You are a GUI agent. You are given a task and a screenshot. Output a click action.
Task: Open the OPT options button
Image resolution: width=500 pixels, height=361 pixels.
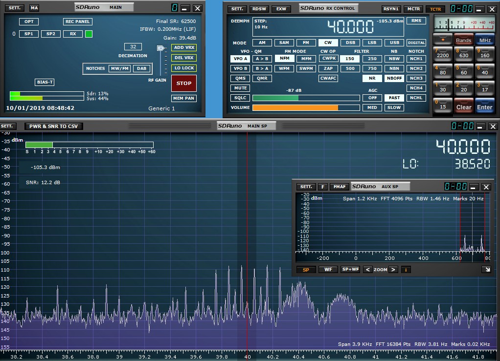click(x=29, y=21)
